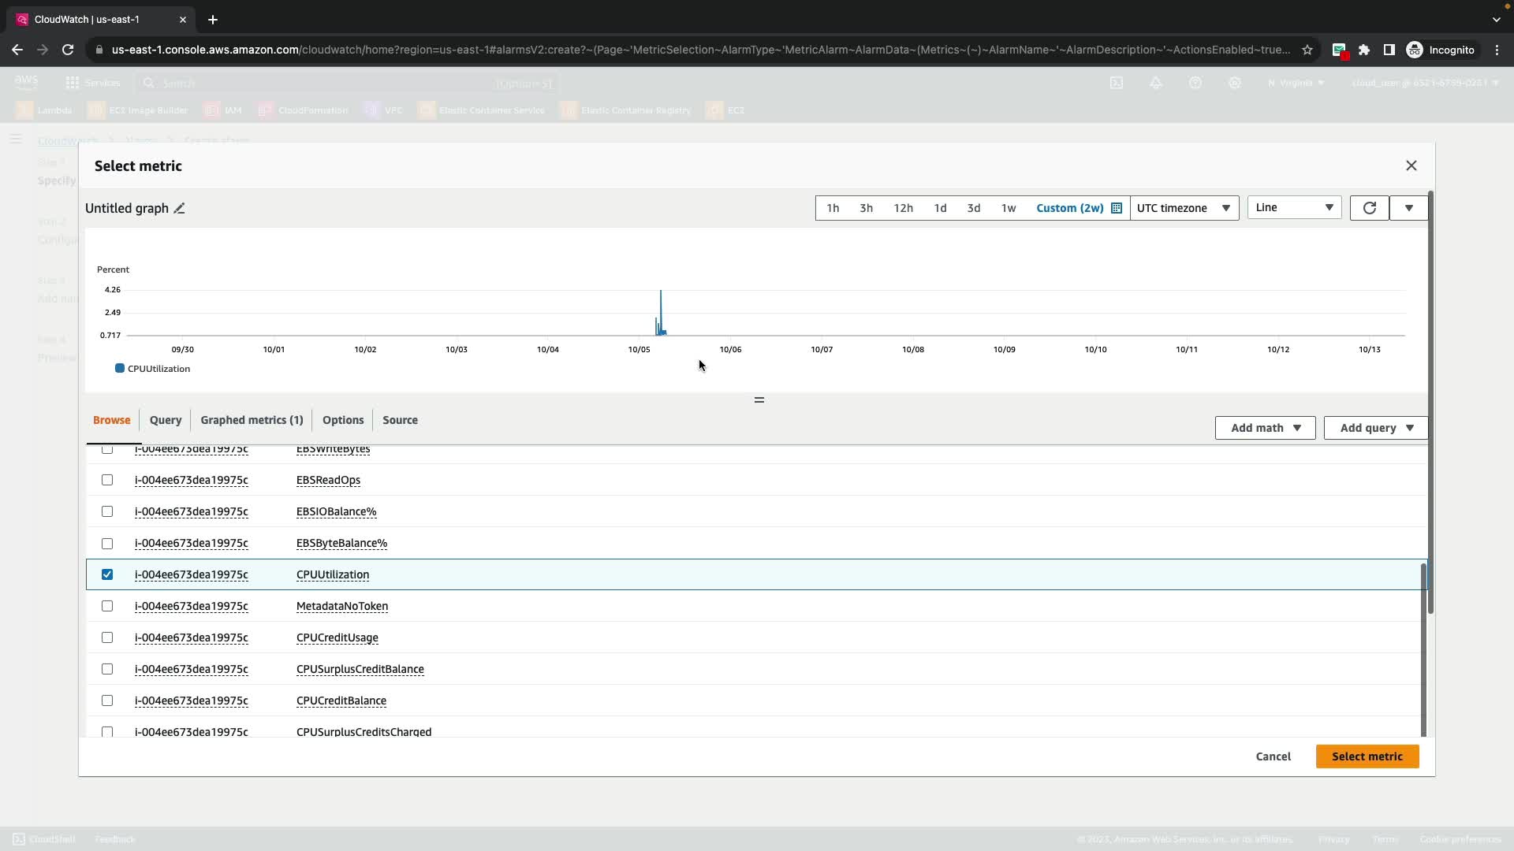Uncheck the CPUUtilization metric checkbox
This screenshot has width=1514, height=851.
tap(107, 574)
